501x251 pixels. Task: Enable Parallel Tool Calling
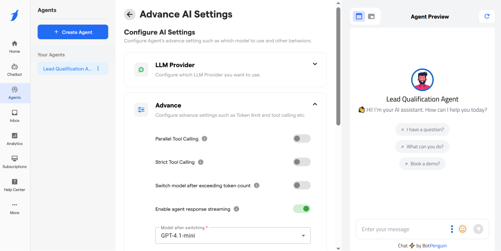302,139
